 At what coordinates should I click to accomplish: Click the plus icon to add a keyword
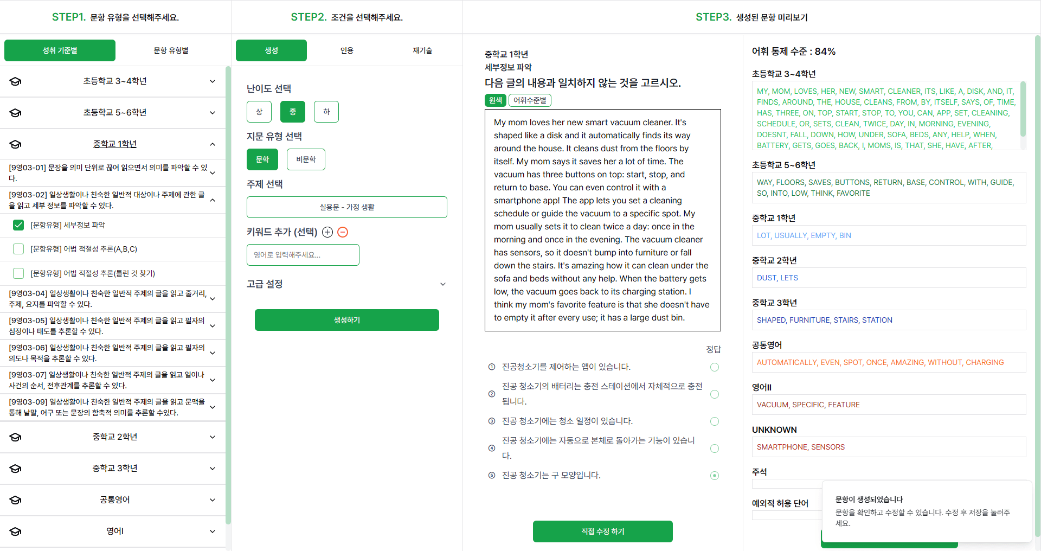click(x=327, y=232)
